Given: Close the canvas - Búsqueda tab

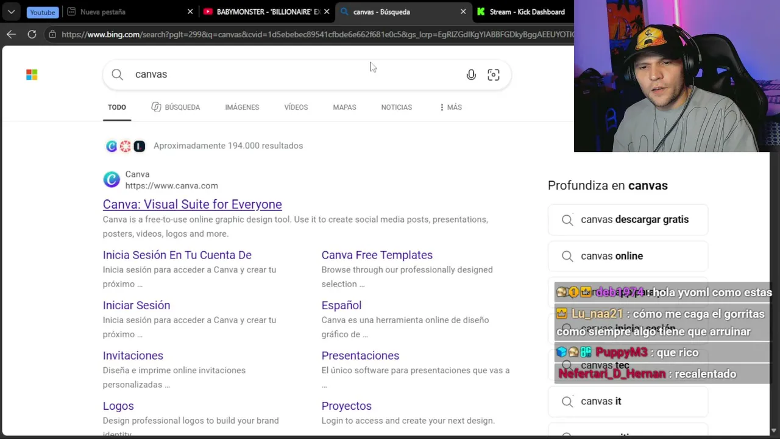Looking at the screenshot, I should [x=463, y=12].
